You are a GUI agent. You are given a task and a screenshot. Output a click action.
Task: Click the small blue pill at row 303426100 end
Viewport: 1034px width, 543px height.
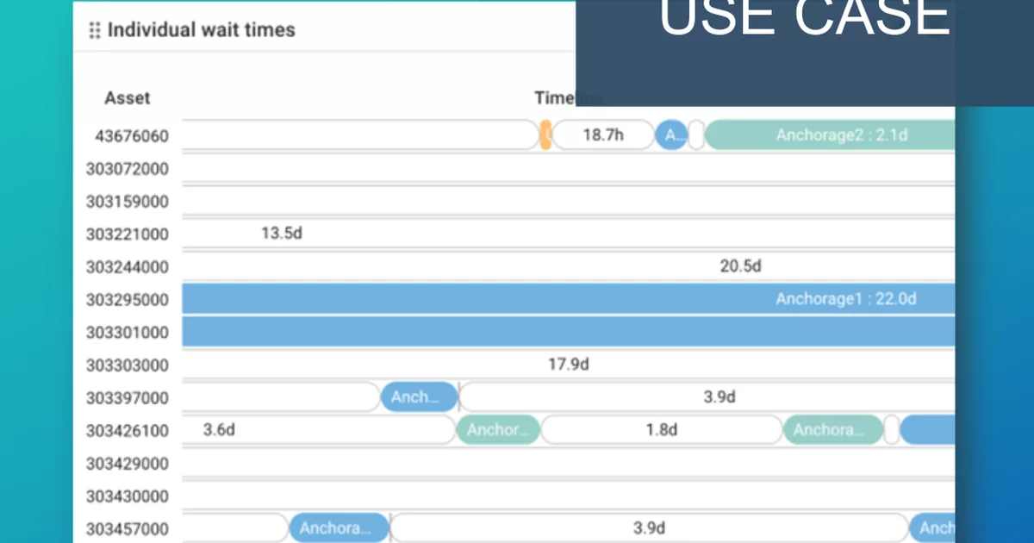(x=929, y=429)
